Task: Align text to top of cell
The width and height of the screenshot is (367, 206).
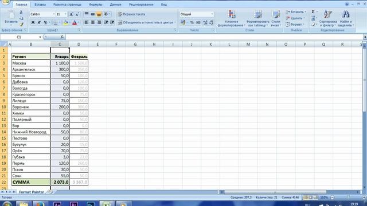Action: tap(87, 14)
